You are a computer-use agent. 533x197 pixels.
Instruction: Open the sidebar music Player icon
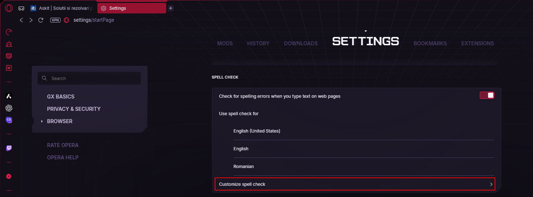(9, 176)
